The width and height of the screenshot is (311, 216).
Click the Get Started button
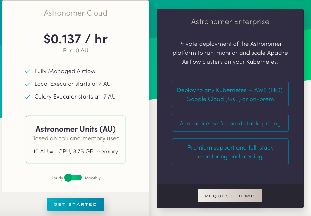pos(75,204)
